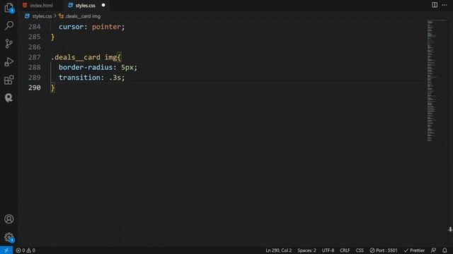Select the styles.css tab

pos(86,6)
